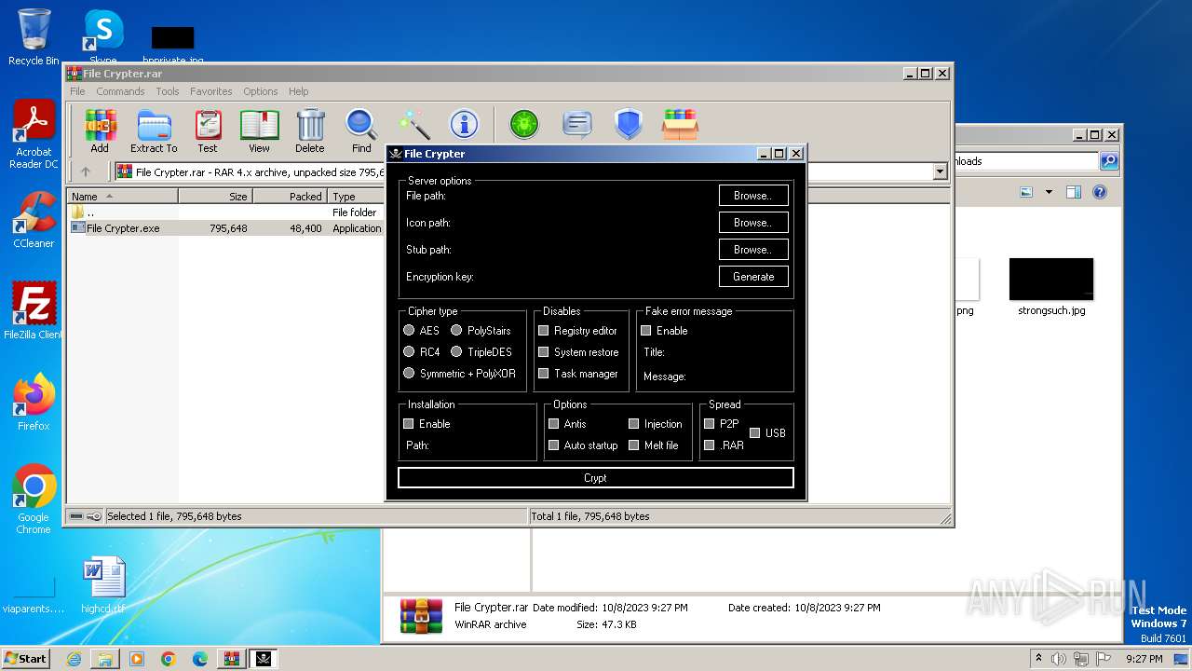Show hidden system tray icons
Image resolution: width=1192 pixels, height=671 pixels.
tap(1038, 658)
